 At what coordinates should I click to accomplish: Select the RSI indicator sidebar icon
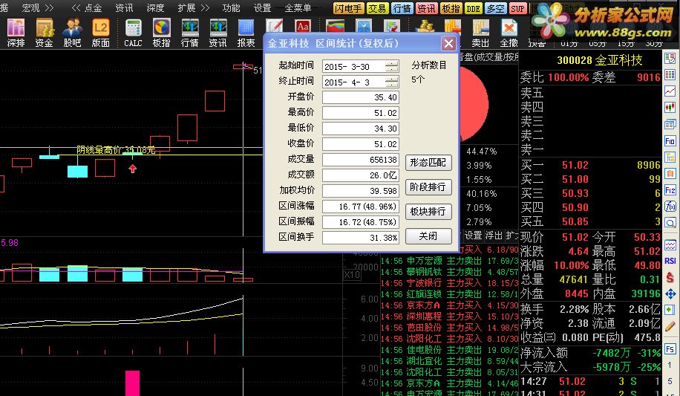click(670, 261)
